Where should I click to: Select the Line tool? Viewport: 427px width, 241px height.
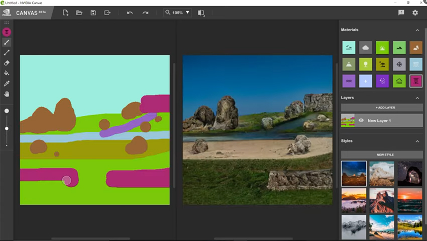7,53
